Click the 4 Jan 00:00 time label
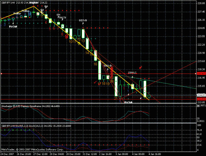The image size is (206, 156). point(138,154)
